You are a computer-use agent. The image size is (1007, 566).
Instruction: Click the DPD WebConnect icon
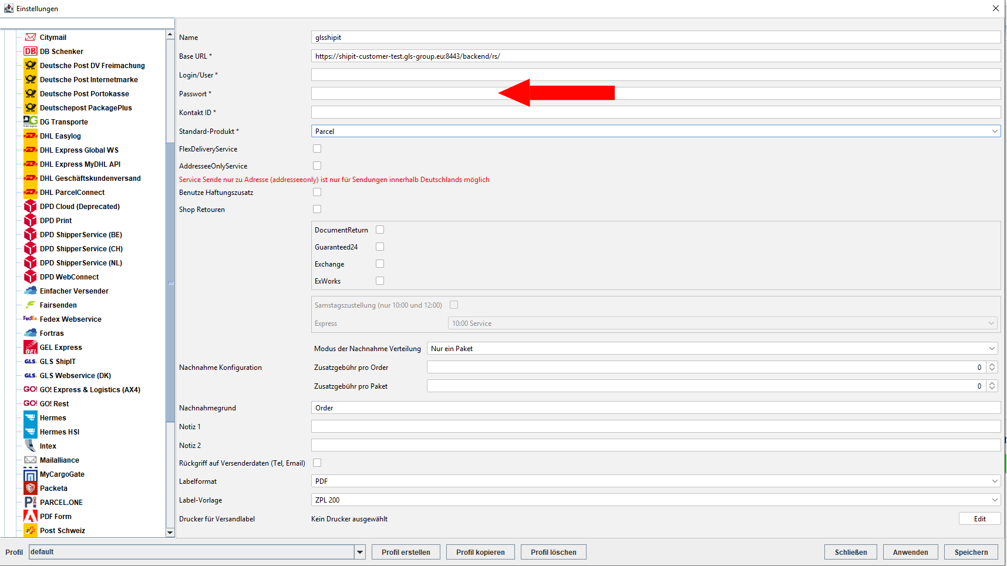click(x=31, y=277)
